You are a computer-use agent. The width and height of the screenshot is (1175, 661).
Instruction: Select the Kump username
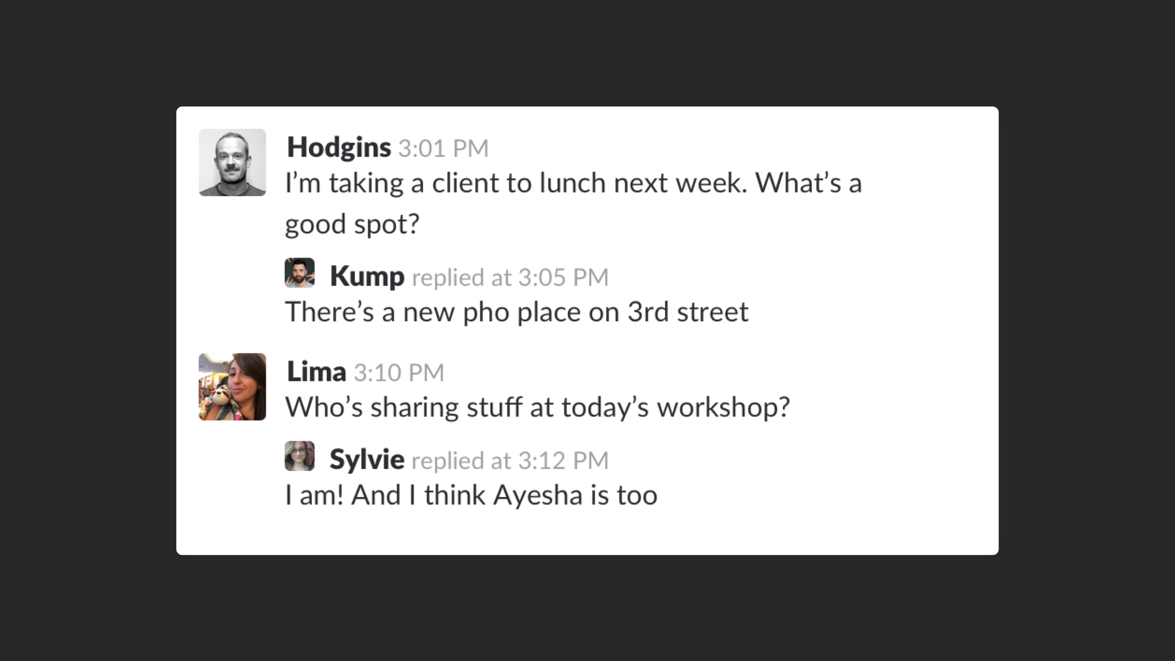click(x=367, y=276)
